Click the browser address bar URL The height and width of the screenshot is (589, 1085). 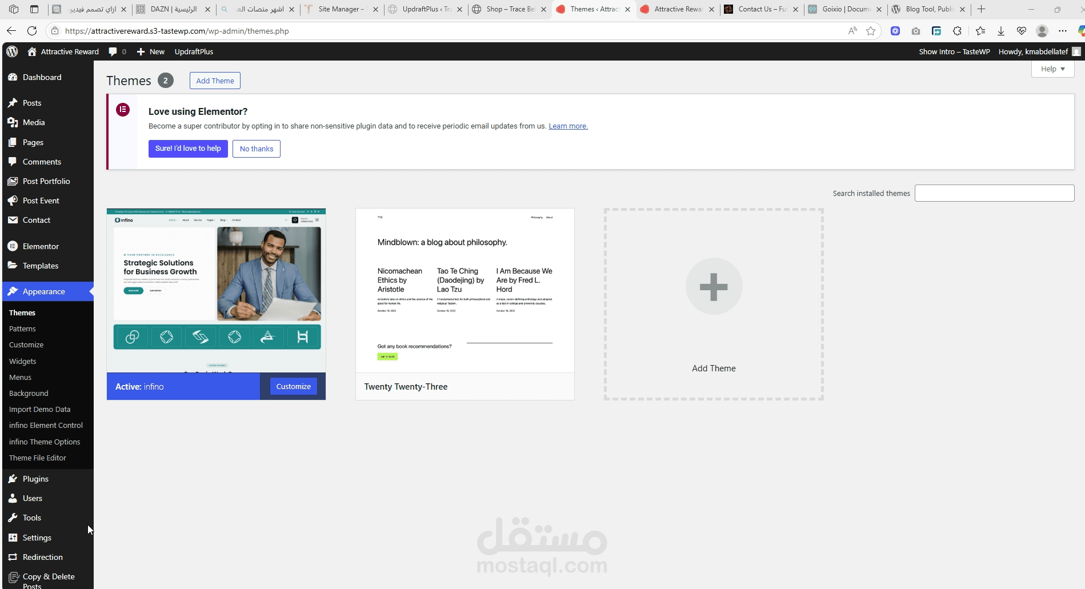coord(177,31)
